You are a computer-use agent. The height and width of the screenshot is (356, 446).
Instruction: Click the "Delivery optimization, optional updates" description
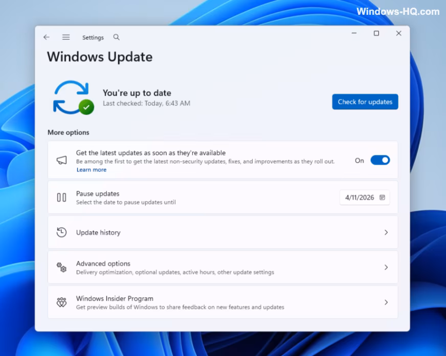pyautogui.click(x=175, y=273)
